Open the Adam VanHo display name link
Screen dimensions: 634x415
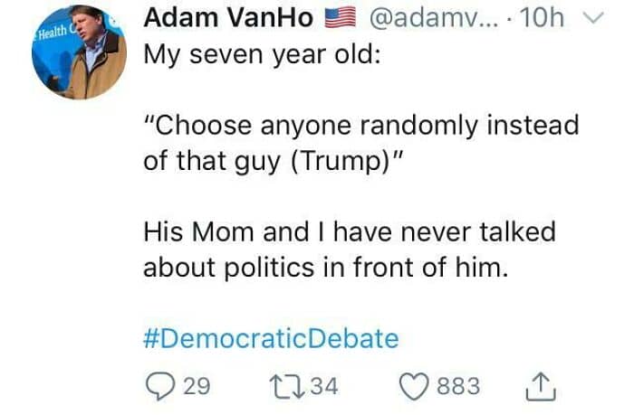click(228, 18)
